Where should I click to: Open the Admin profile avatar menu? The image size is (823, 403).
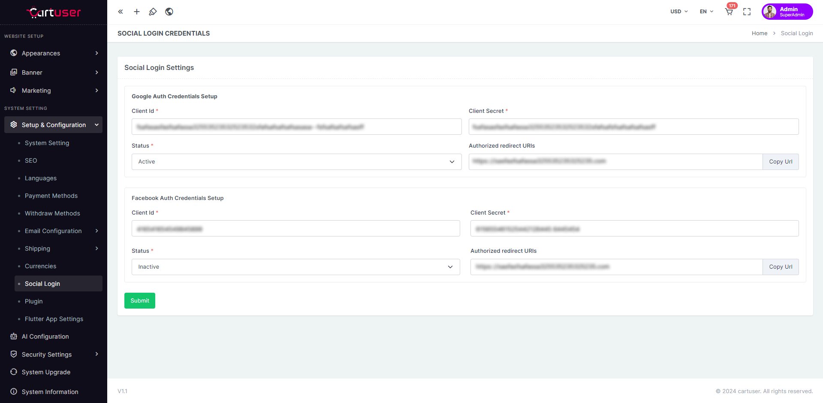[x=787, y=12]
